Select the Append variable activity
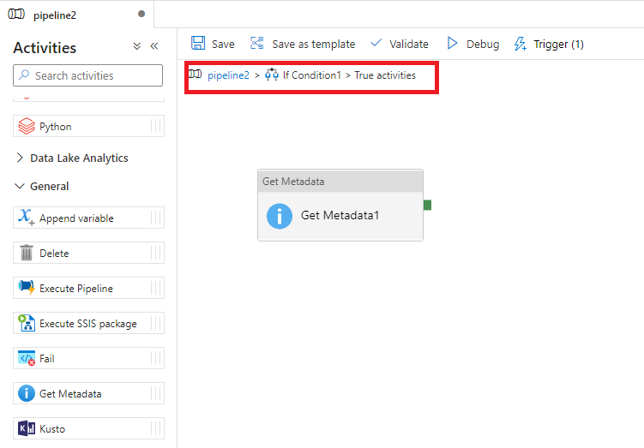Screen dimensions: 644x448 pos(88,218)
